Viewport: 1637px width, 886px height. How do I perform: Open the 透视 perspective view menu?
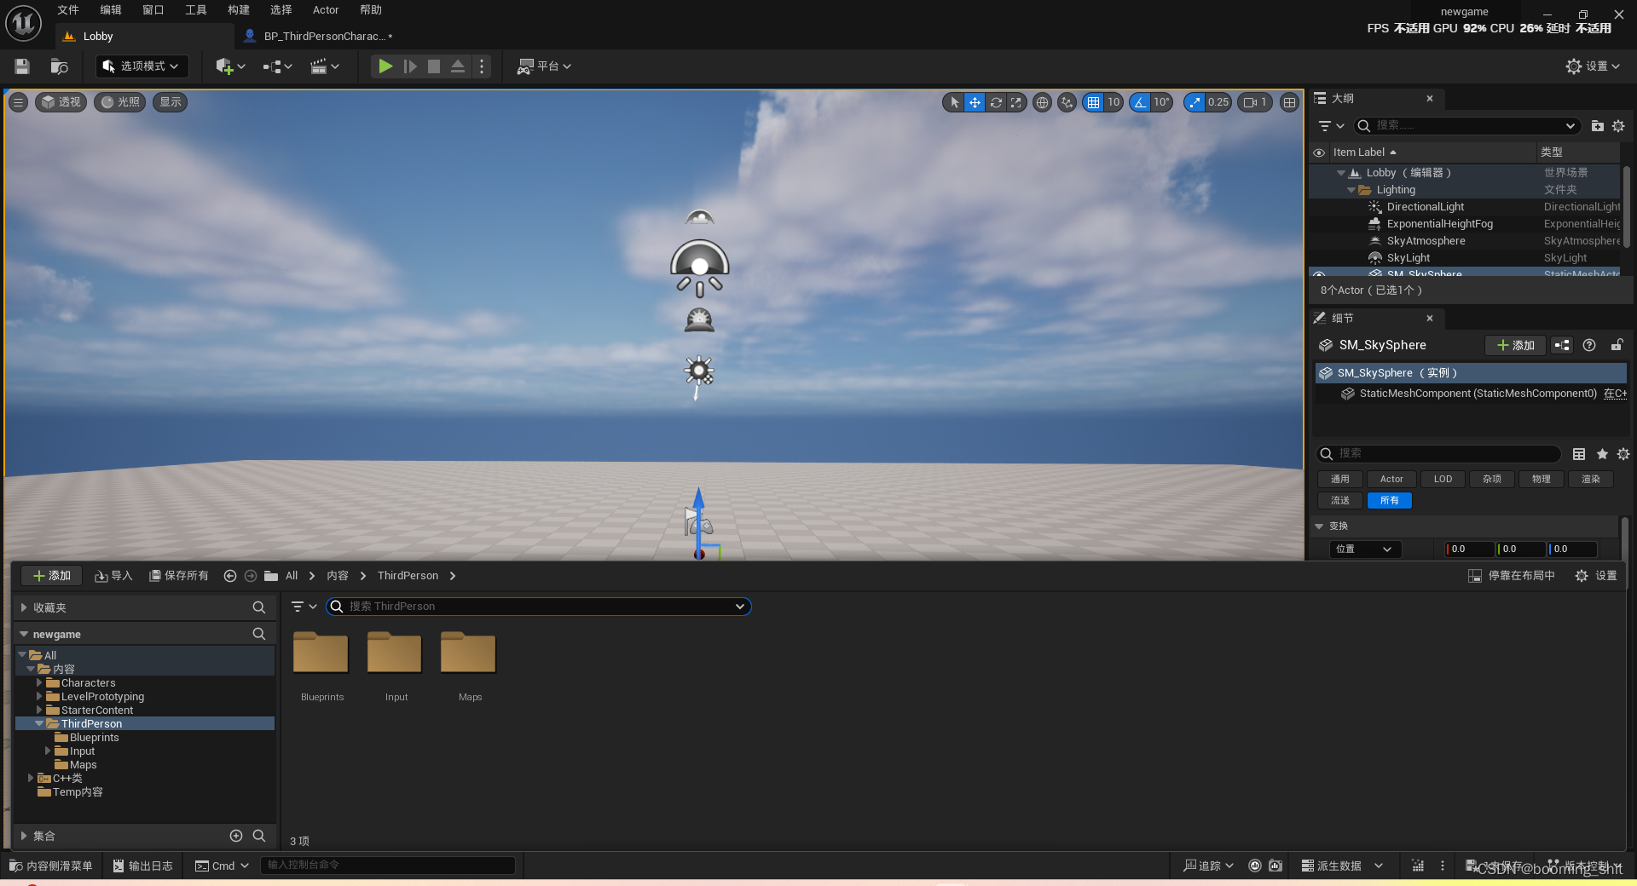click(61, 102)
